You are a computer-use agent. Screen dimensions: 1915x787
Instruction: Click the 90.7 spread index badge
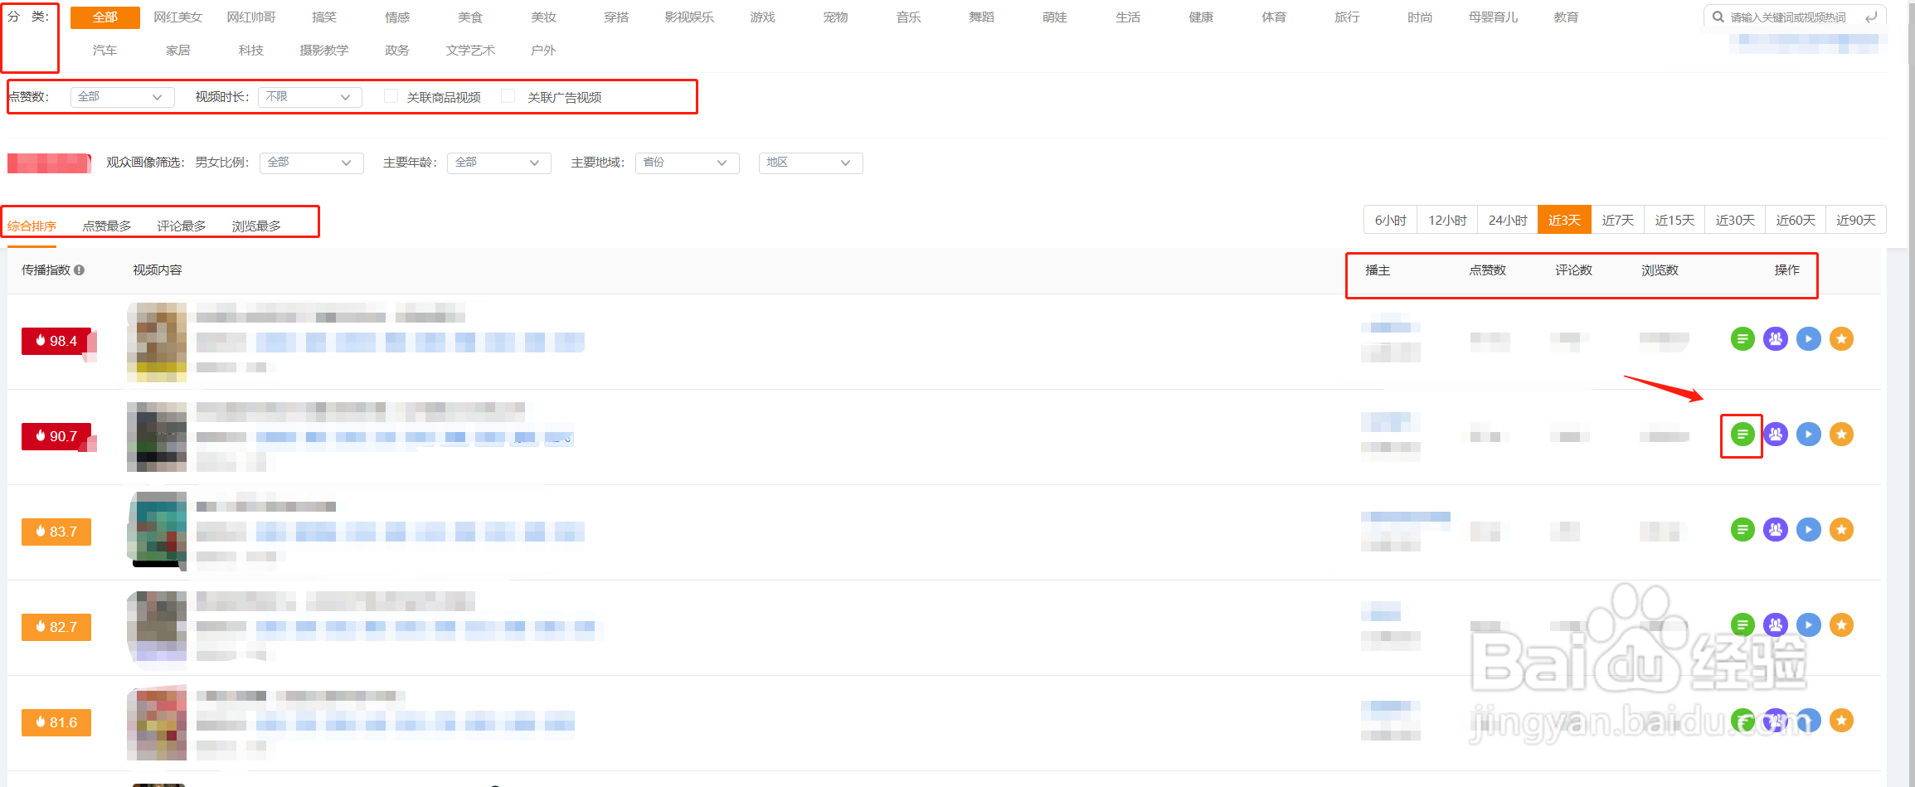point(56,436)
